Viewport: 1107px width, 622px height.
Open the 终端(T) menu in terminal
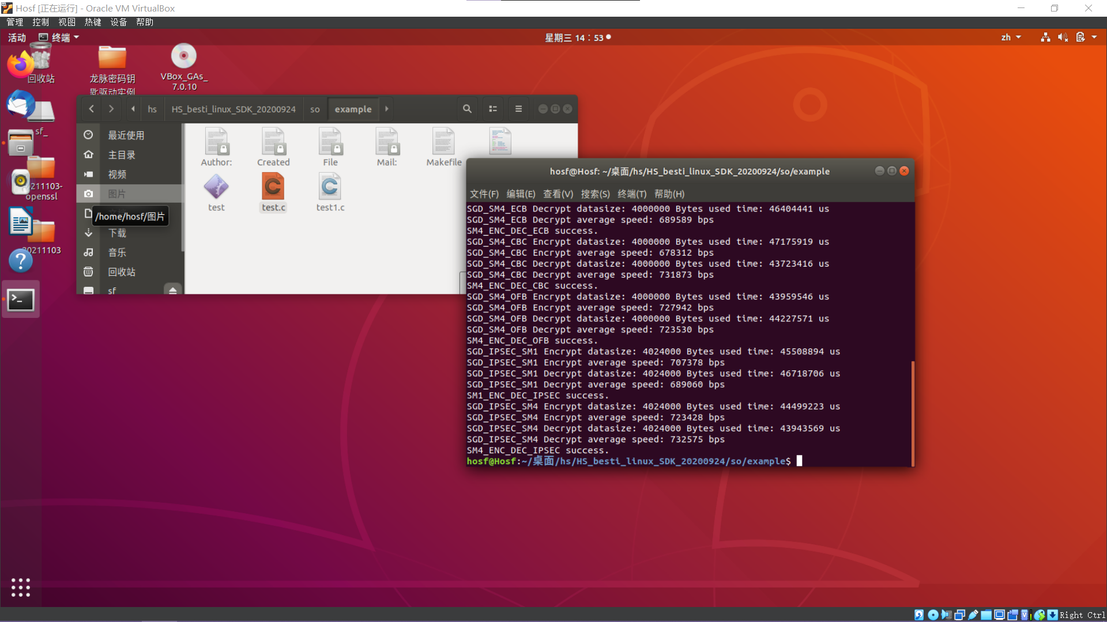coord(632,194)
